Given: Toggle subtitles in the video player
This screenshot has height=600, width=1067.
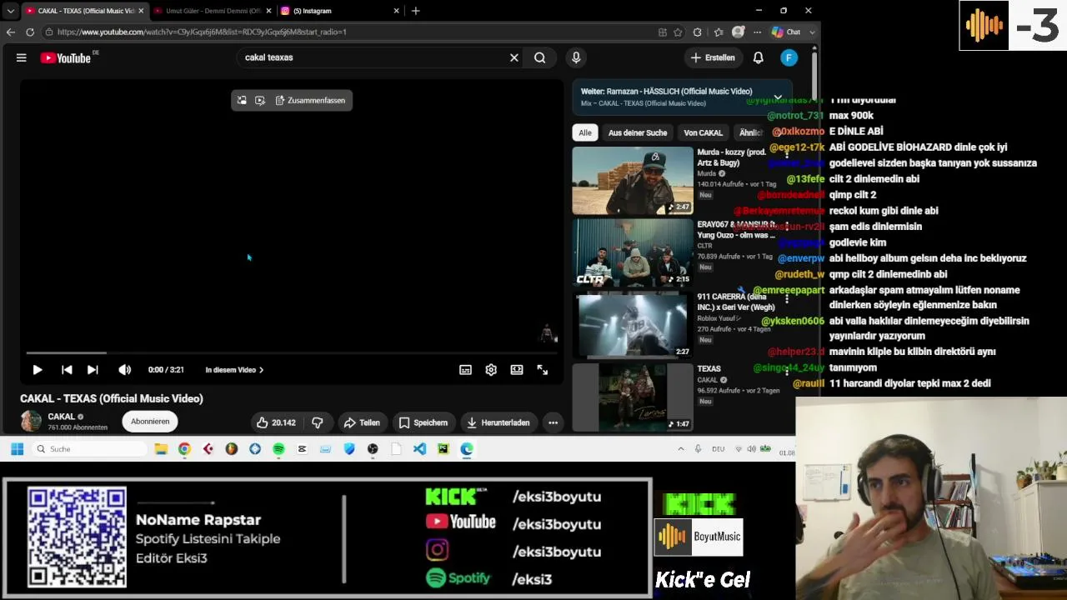Looking at the screenshot, I should click(x=466, y=370).
